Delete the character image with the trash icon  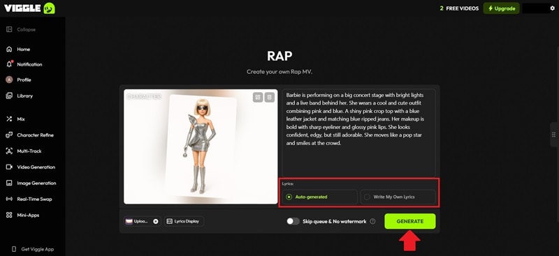pos(270,97)
